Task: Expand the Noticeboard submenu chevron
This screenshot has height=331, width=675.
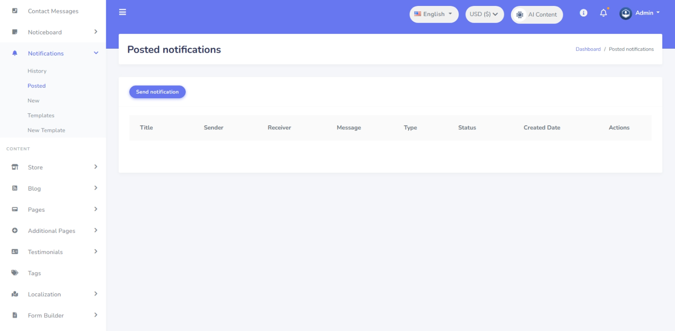Action: tap(96, 32)
